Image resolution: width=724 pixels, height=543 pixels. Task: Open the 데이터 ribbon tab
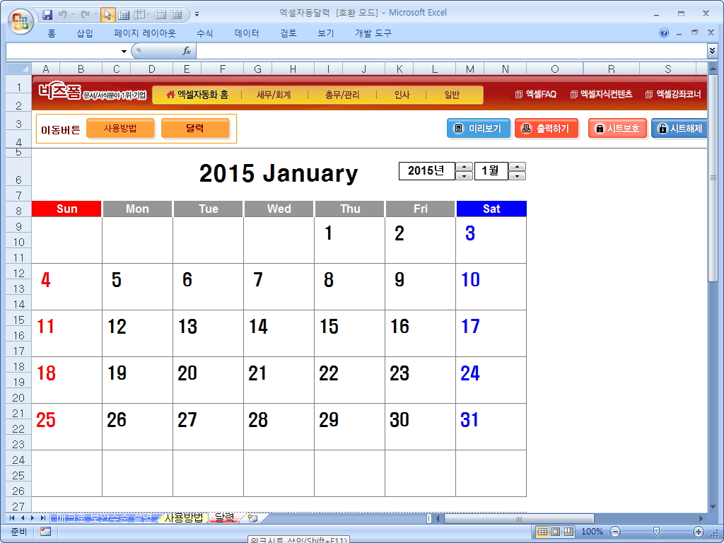pyautogui.click(x=247, y=33)
